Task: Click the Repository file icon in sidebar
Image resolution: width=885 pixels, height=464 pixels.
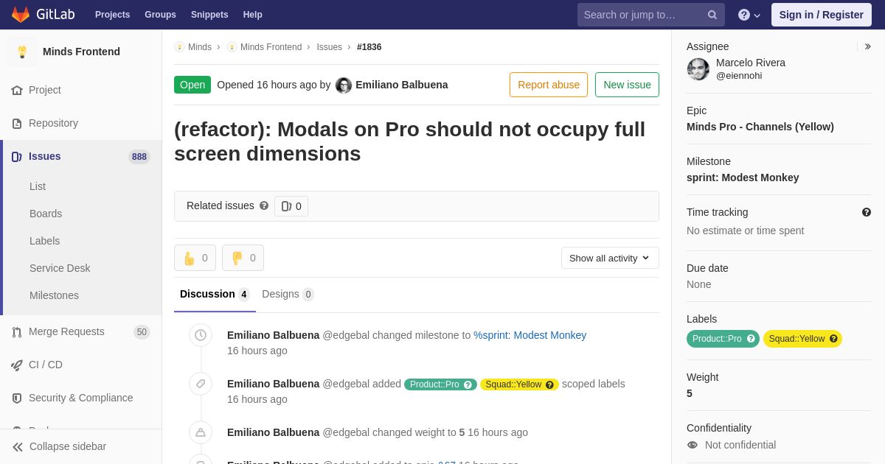Action: [x=17, y=123]
